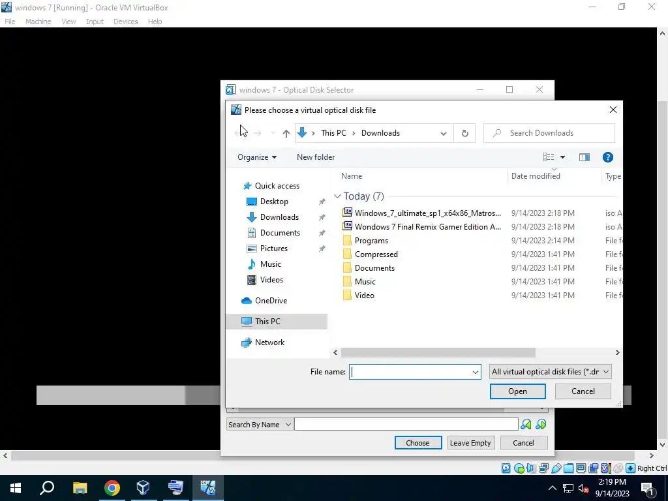Click the shared folders status icon
668x501 pixels.
(568, 468)
